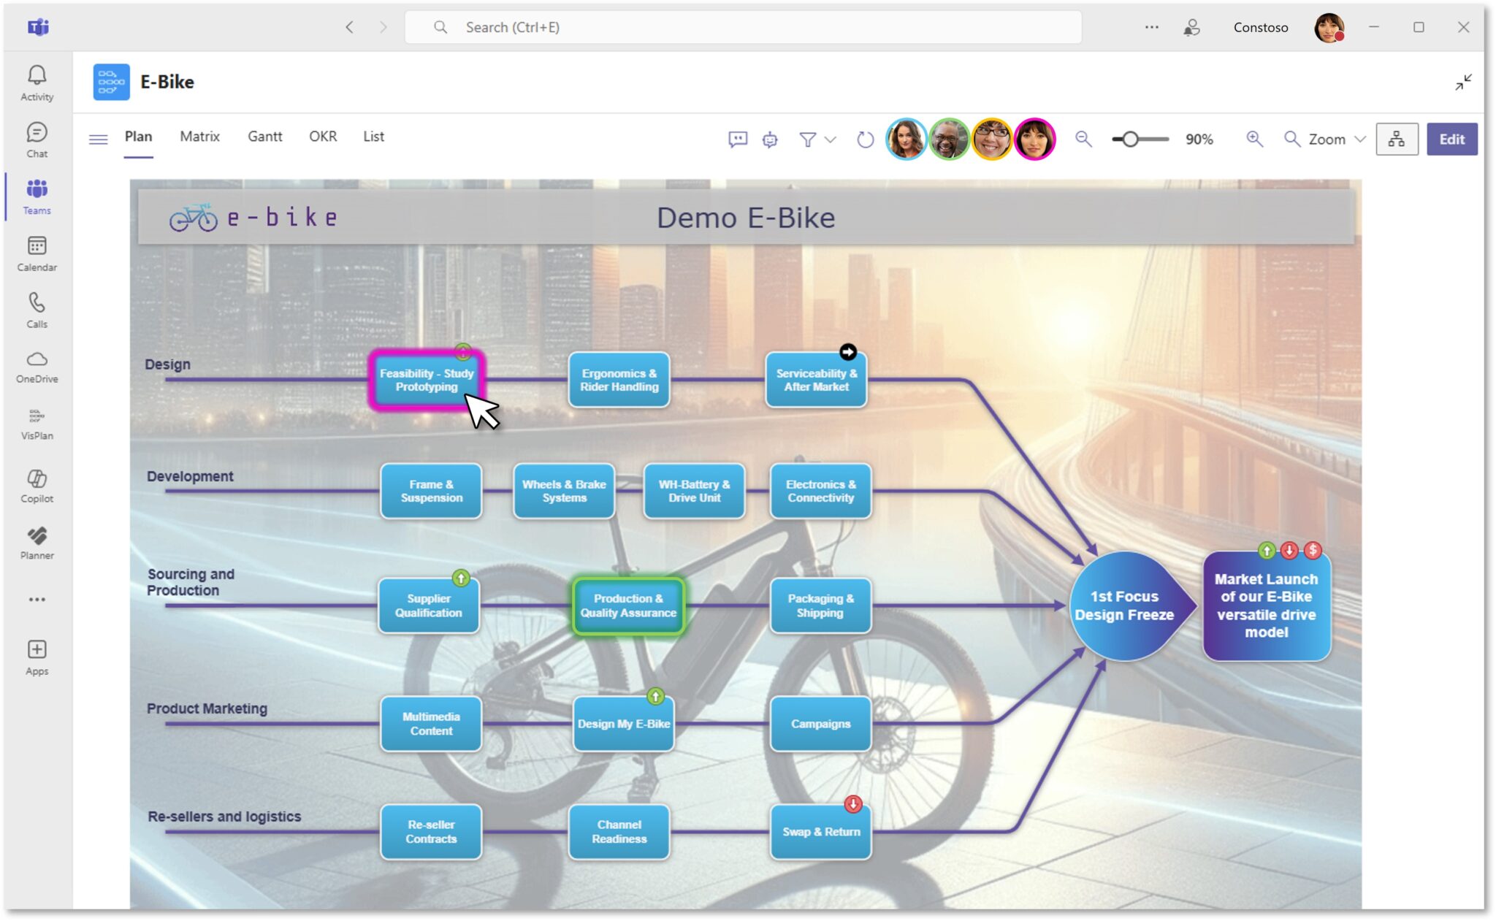Viewport: 1496px width, 921px height.
Task: Open the comments icon in the plan toolbar
Action: [738, 139]
